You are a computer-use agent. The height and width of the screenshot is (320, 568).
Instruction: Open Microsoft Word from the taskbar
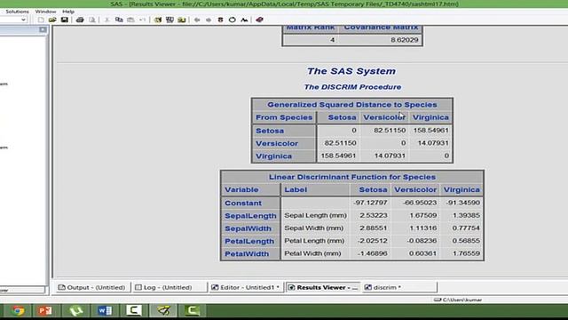(105, 310)
